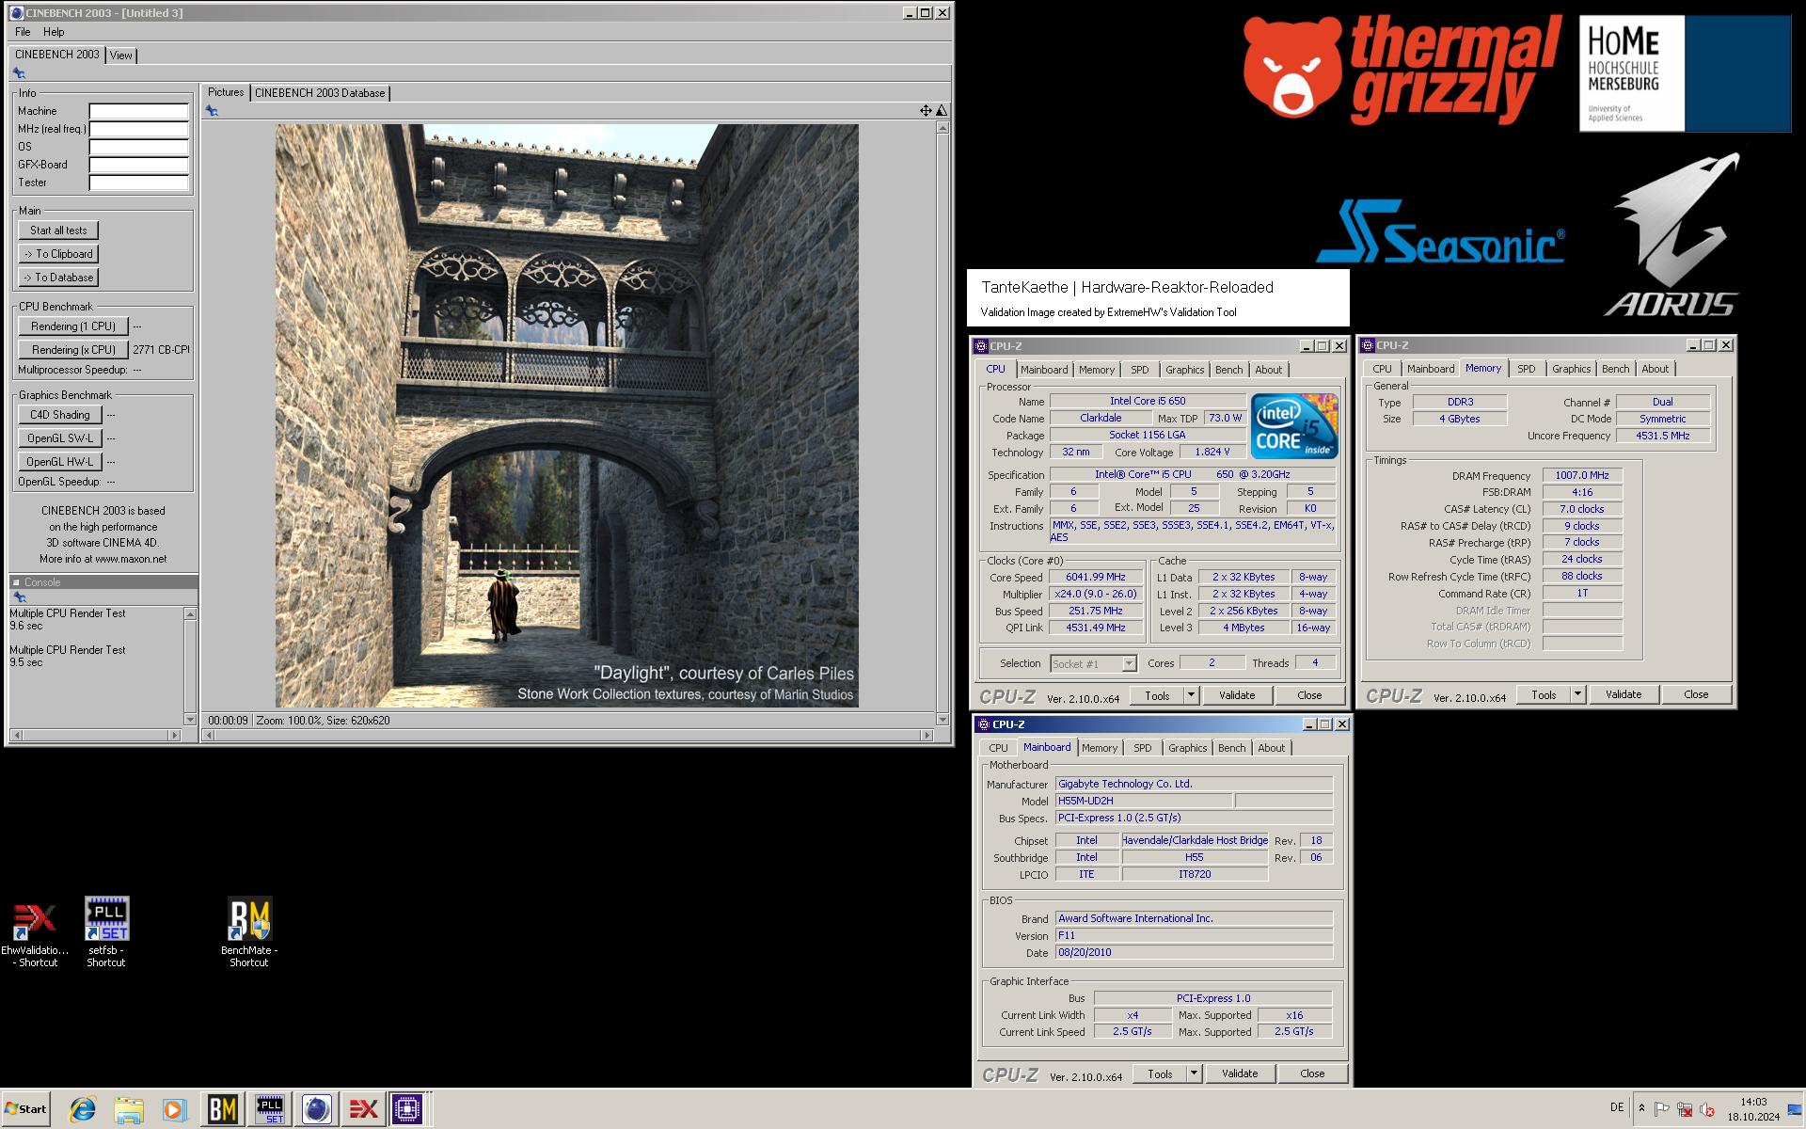Click Start all tests button
This screenshot has width=1806, height=1129.
pyautogui.click(x=58, y=231)
